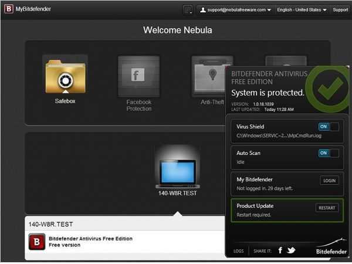Share on Facebook from popup footer
This screenshot has height=264, width=352.
(280, 251)
